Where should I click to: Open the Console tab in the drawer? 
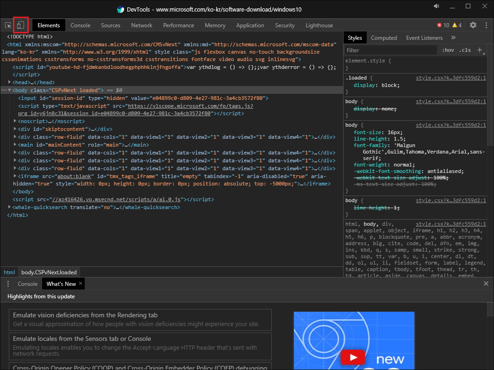tap(27, 284)
